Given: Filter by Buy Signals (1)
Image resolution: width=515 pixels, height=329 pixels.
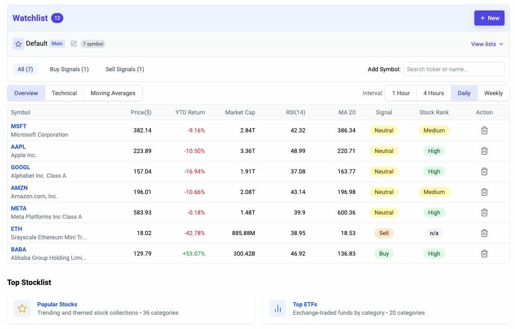Looking at the screenshot, I should click(69, 69).
